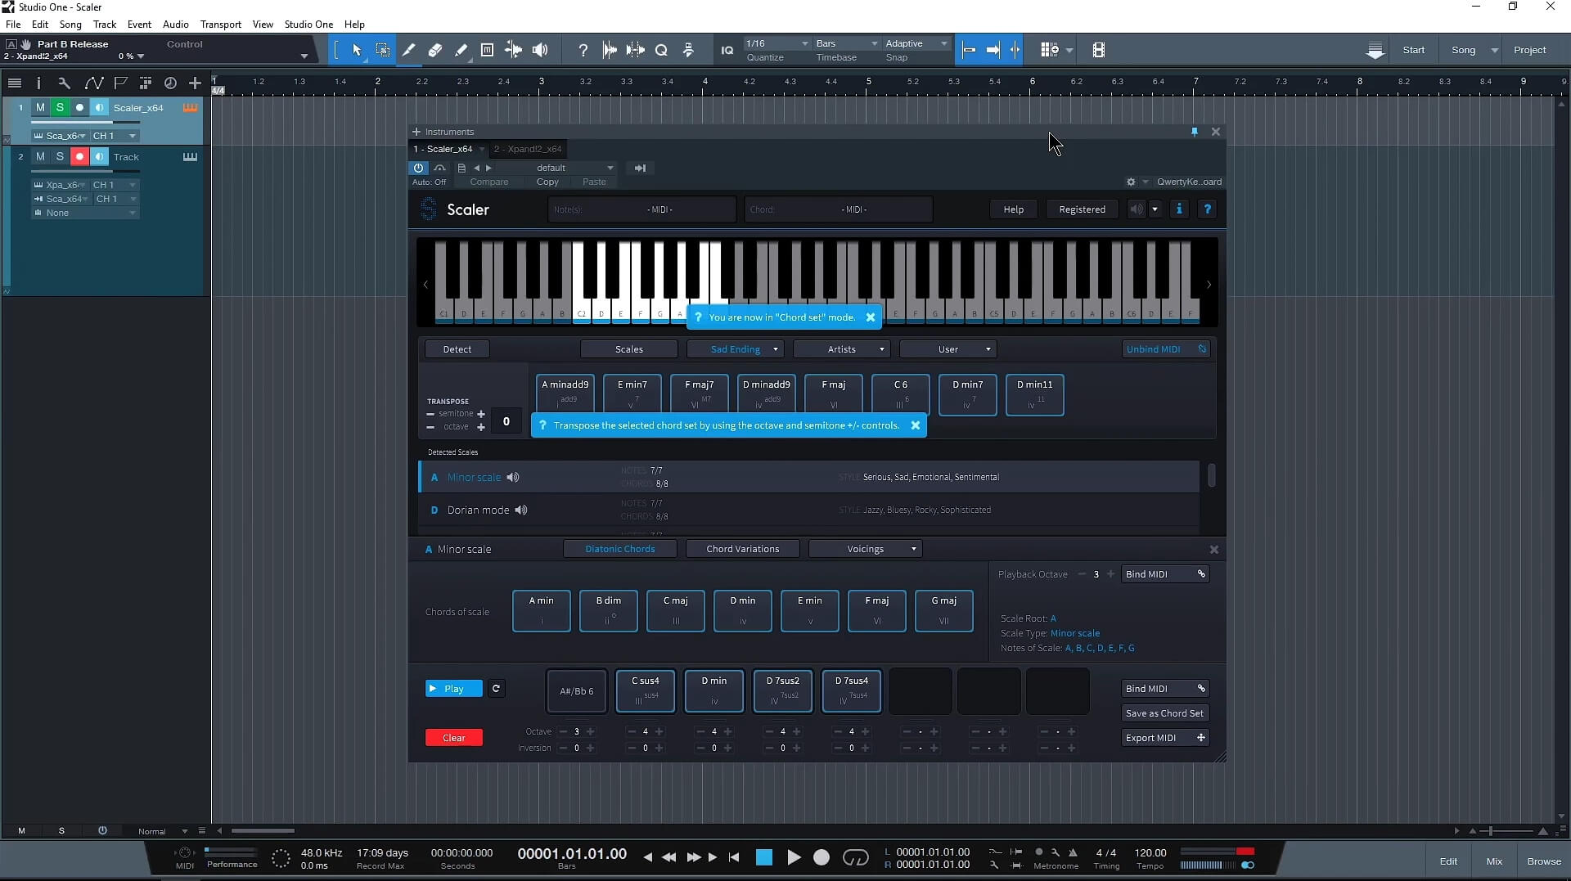Image resolution: width=1571 pixels, height=881 pixels.
Task: Click the G maj diatonic chord pad
Action: [x=943, y=611]
